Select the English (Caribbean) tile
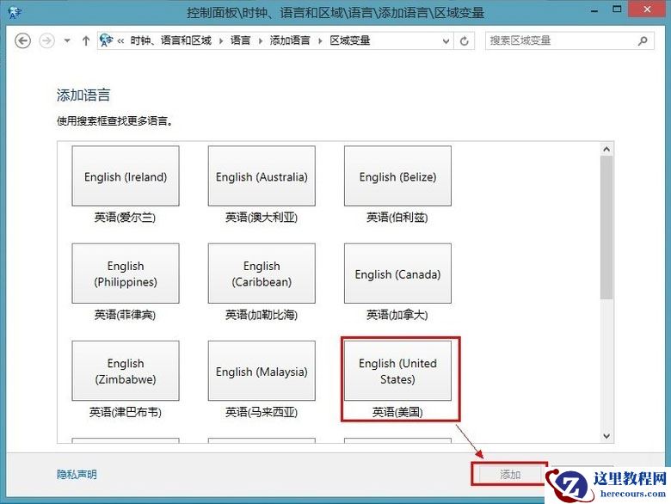671x504 pixels. coord(262,274)
